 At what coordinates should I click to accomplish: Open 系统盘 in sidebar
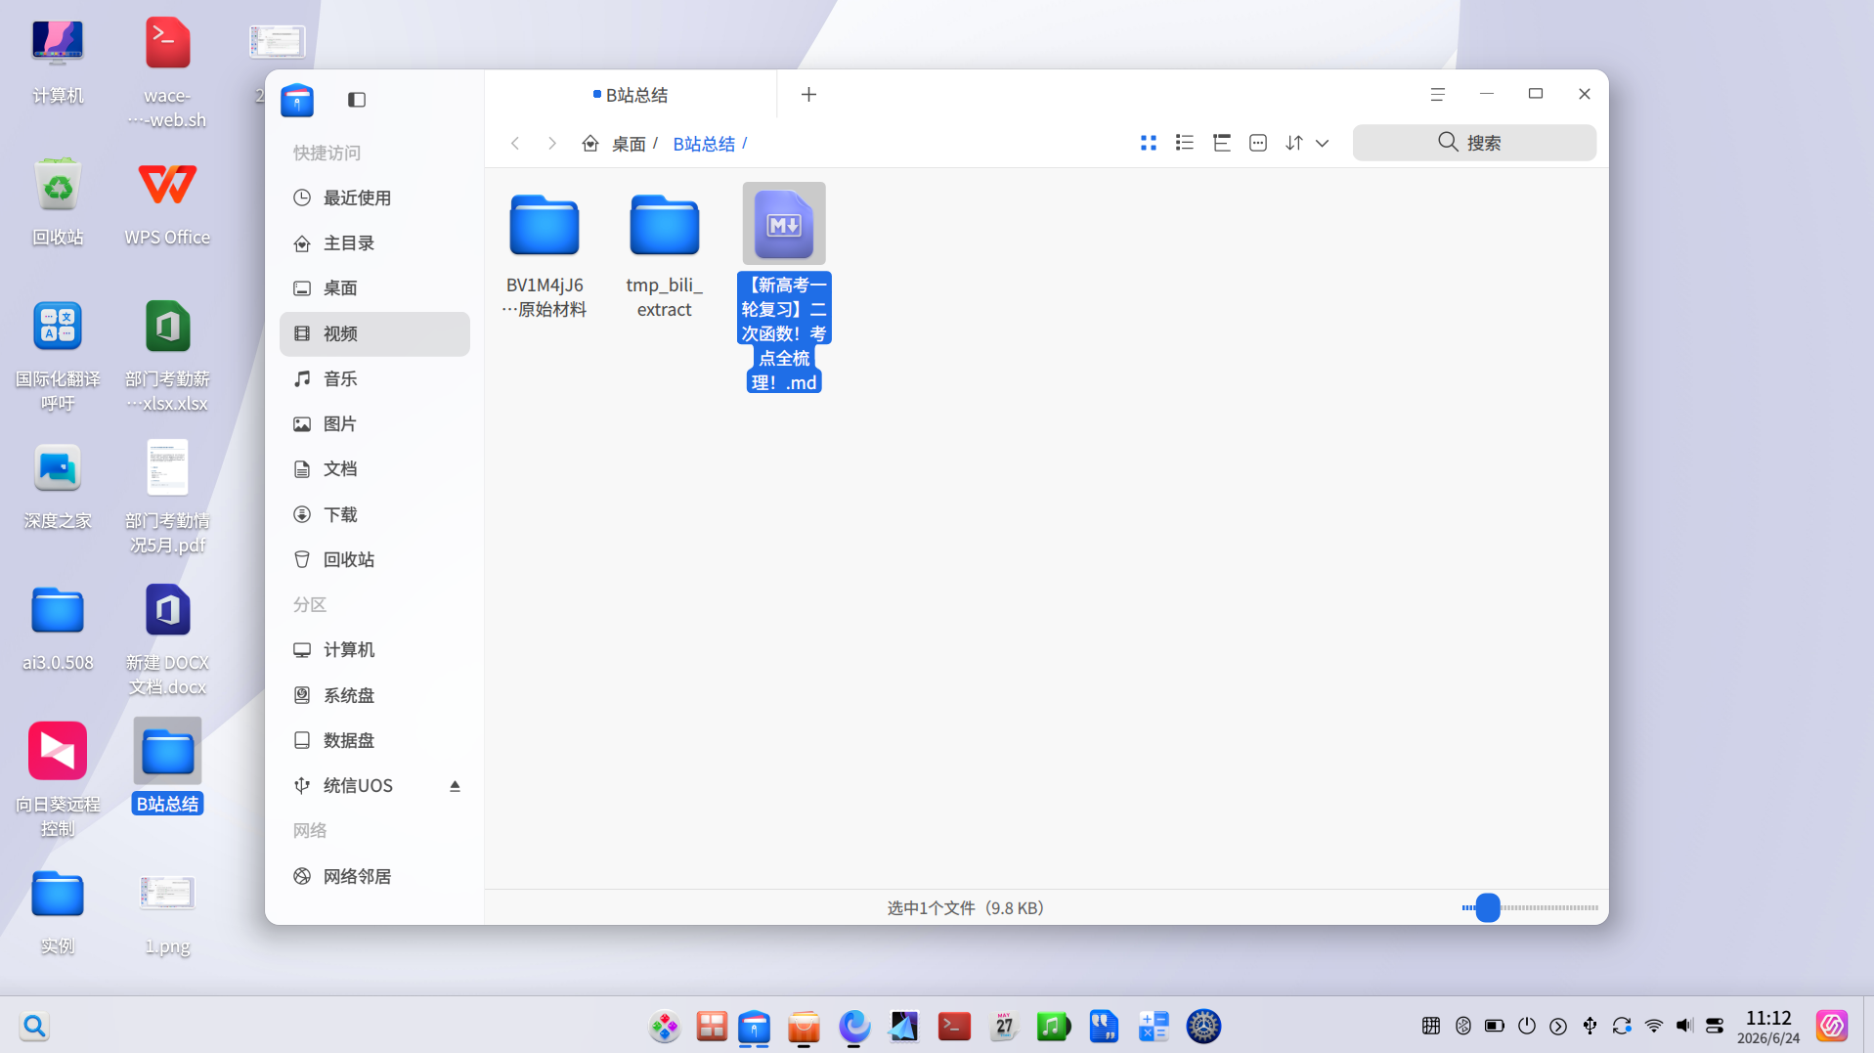[374, 696]
